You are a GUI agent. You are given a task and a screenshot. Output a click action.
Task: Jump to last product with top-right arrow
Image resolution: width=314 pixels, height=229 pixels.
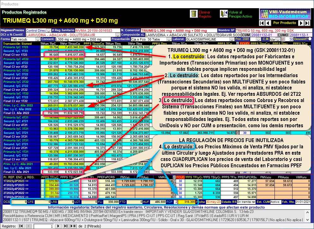(x=308, y=23)
